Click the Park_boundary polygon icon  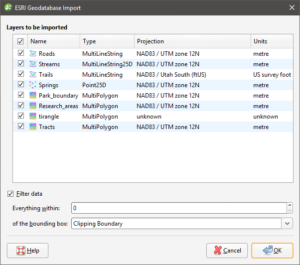(x=33, y=95)
